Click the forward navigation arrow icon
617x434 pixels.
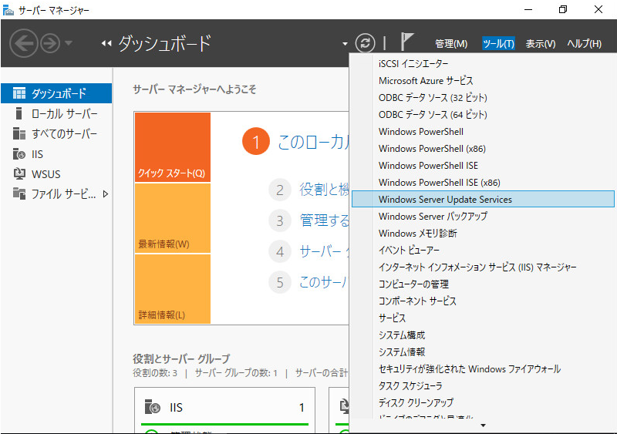pyautogui.click(x=50, y=44)
